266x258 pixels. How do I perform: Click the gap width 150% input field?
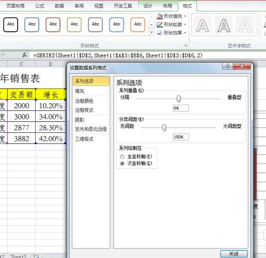pyautogui.click(x=181, y=137)
